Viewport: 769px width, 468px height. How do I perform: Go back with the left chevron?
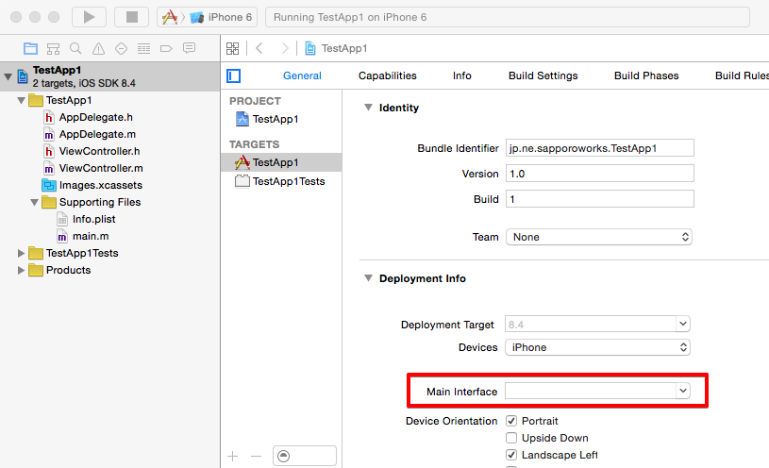[x=259, y=48]
